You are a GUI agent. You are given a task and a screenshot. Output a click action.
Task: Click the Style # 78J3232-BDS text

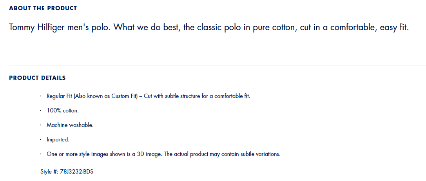coord(67,172)
